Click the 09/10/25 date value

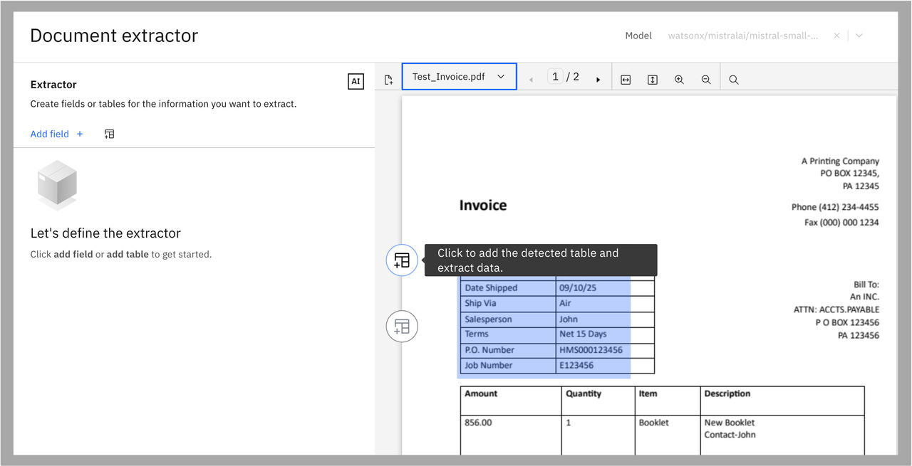(x=578, y=288)
